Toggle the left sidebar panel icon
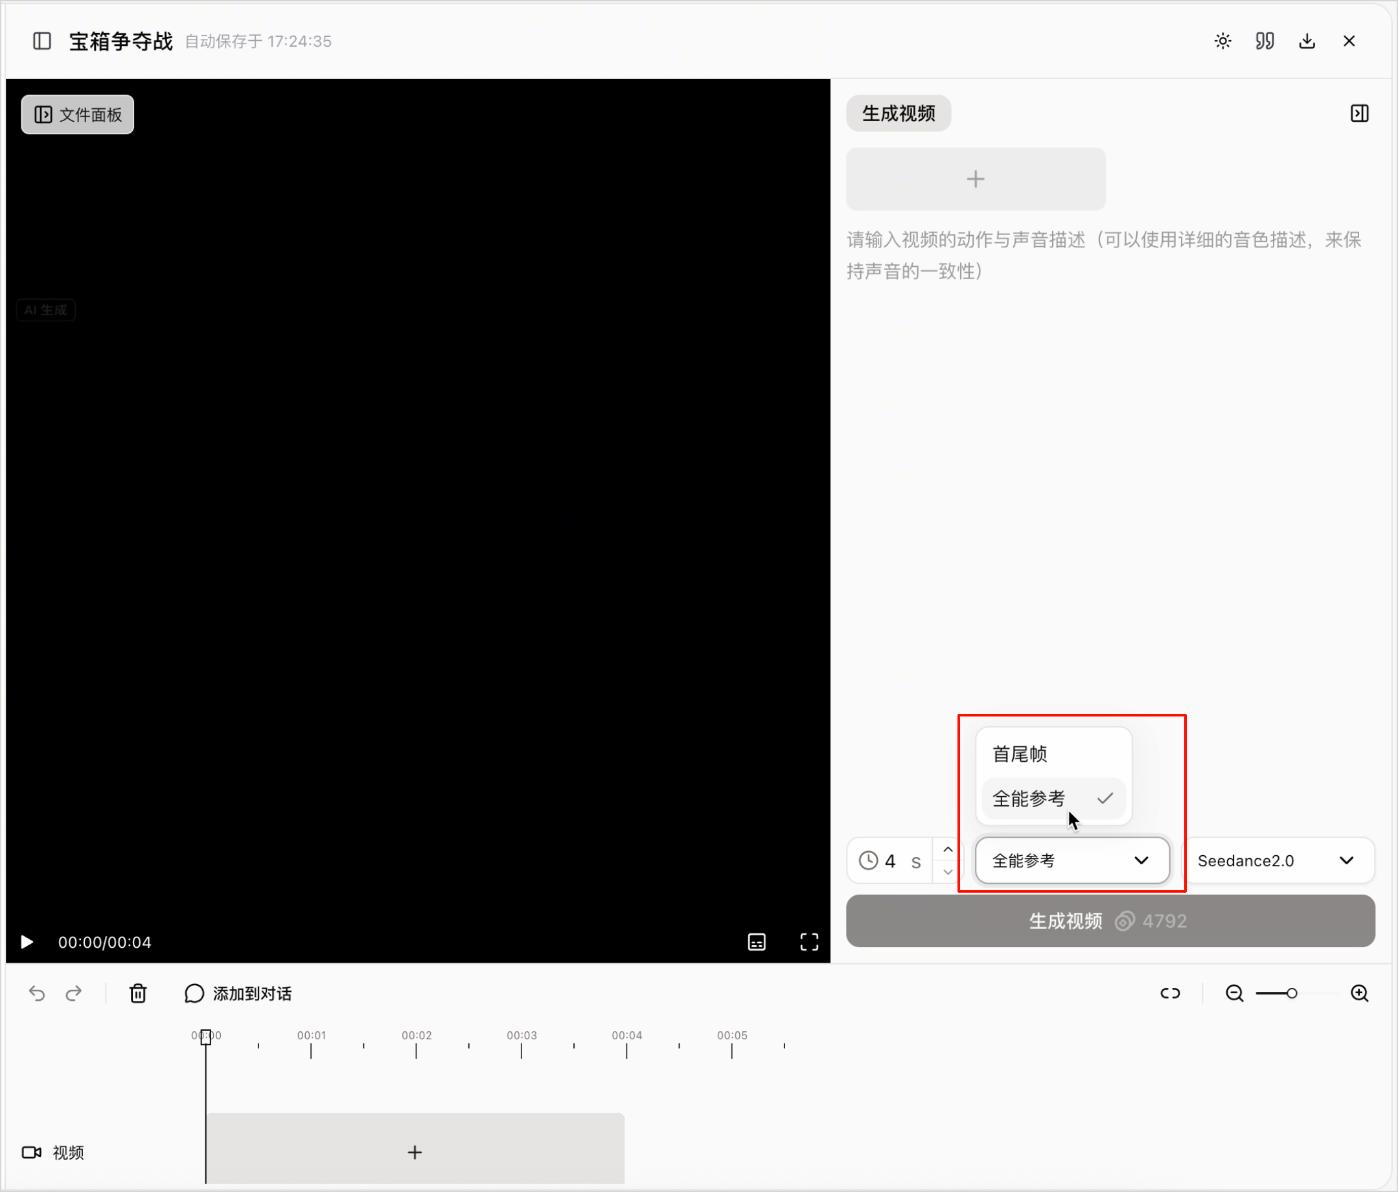The height and width of the screenshot is (1192, 1398). (x=42, y=41)
